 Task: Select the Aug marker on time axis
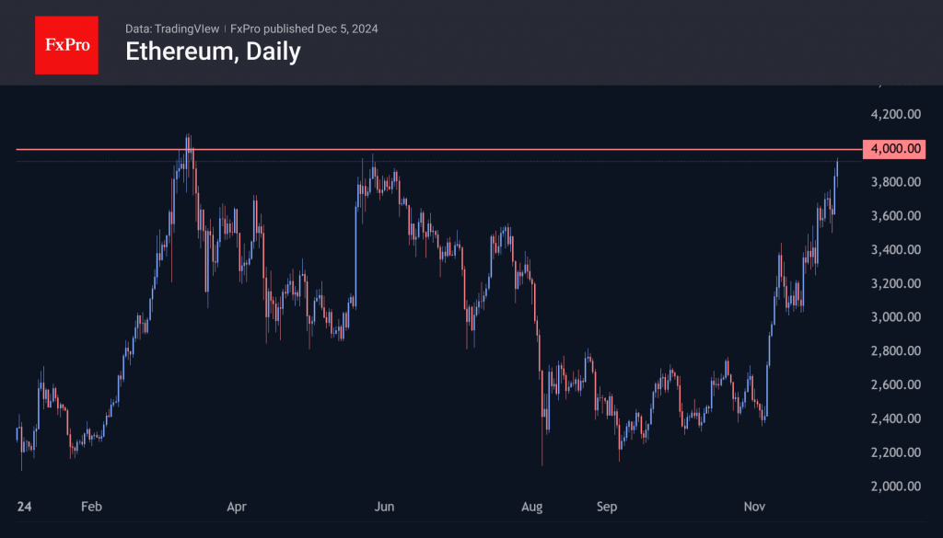[531, 507]
